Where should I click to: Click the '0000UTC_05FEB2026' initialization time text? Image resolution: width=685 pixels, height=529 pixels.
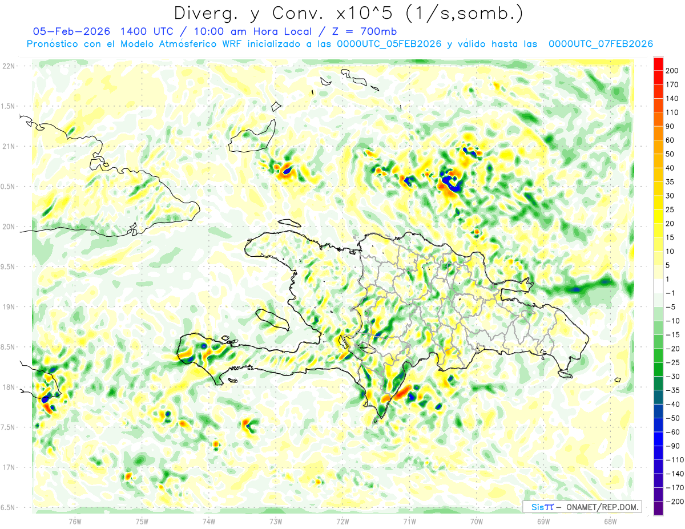[389, 44]
